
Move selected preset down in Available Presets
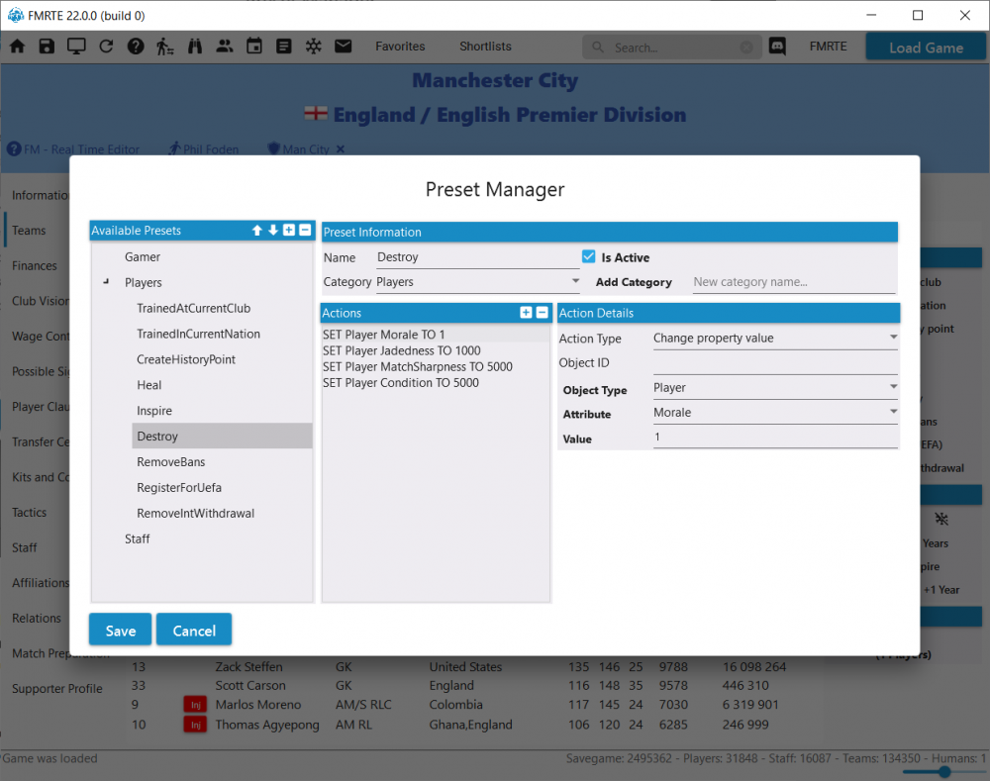273,231
